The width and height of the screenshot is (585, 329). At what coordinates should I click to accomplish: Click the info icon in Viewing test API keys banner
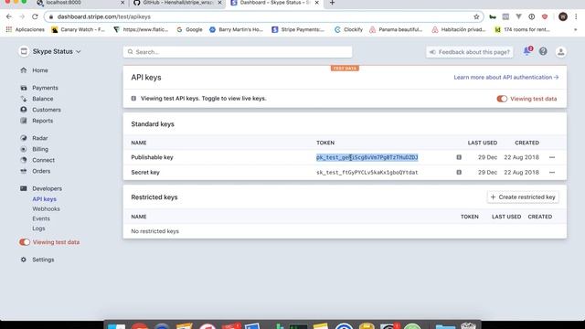(133, 99)
